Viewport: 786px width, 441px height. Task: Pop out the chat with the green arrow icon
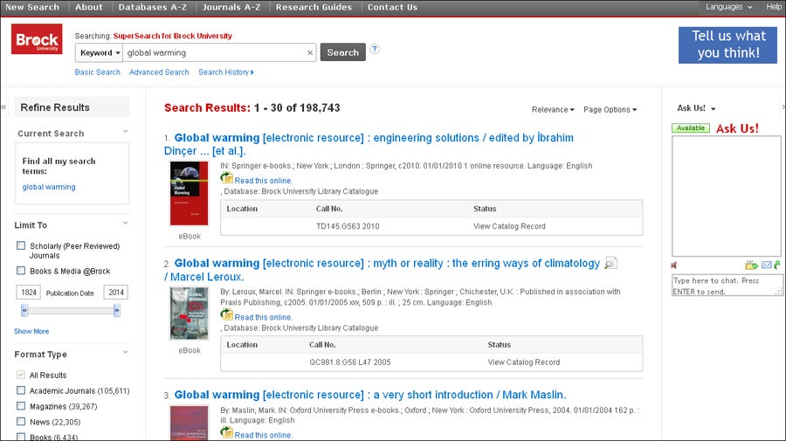pyautogui.click(x=777, y=265)
